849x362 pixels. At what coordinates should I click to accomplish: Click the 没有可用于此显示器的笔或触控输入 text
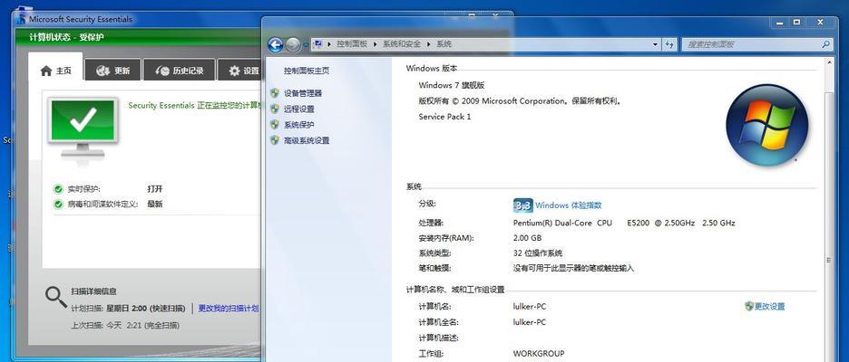coord(573,268)
